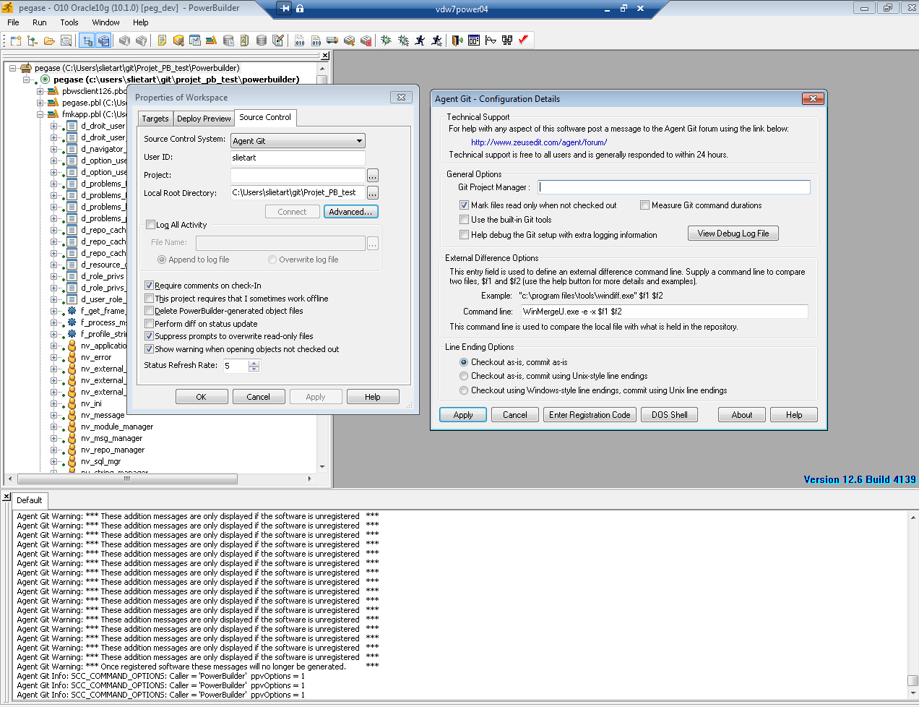This screenshot has width=919, height=707.
Task: Click the Select and Run icon
Action: coord(436,40)
